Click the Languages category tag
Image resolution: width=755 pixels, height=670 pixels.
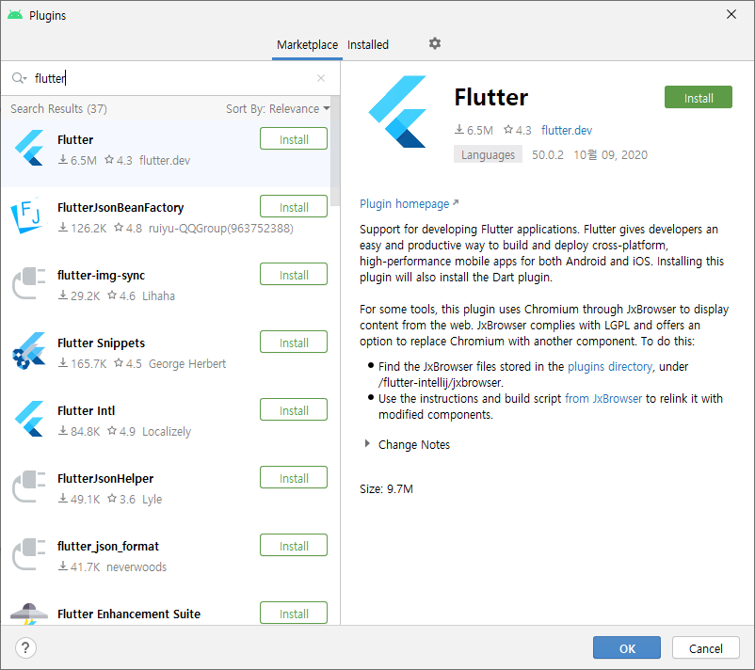488,154
